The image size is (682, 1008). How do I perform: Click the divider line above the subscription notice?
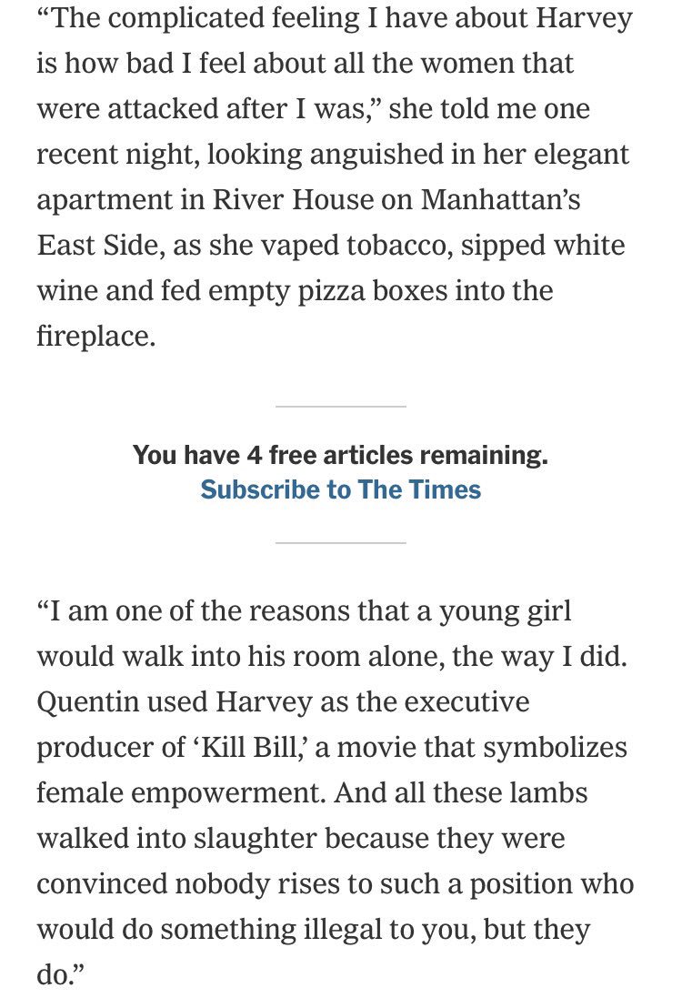(341, 407)
